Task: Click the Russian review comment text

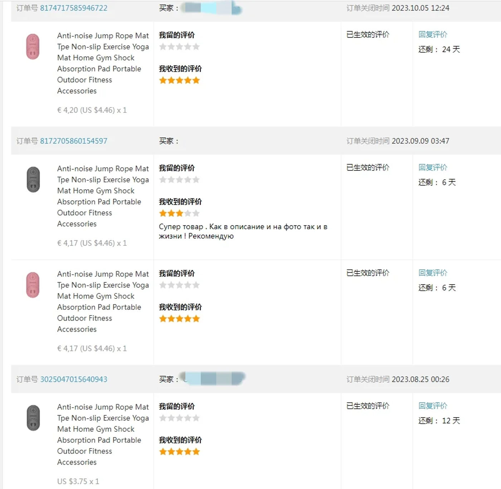Action: point(243,231)
